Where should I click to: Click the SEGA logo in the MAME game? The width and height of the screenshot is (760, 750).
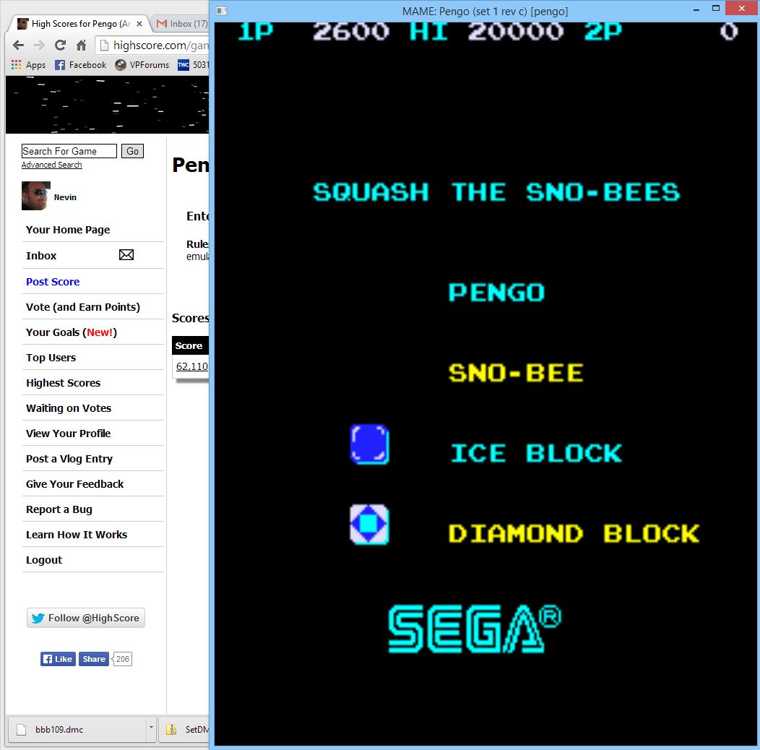point(475,629)
